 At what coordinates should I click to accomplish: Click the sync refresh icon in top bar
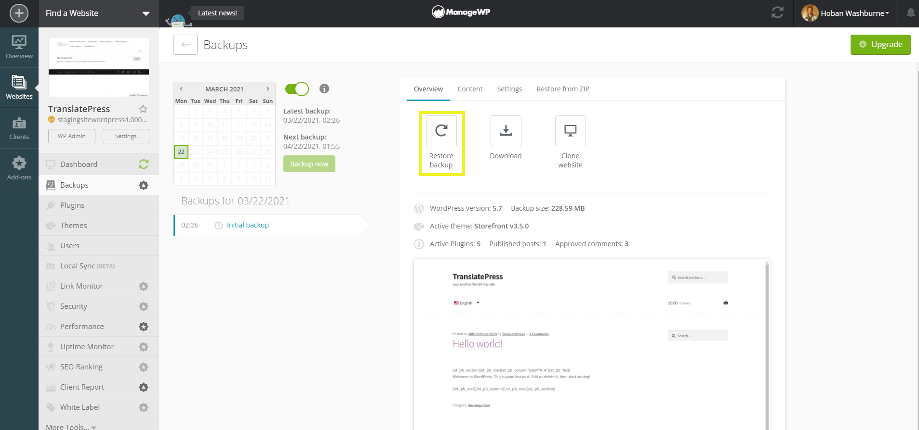pyautogui.click(x=777, y=13)
